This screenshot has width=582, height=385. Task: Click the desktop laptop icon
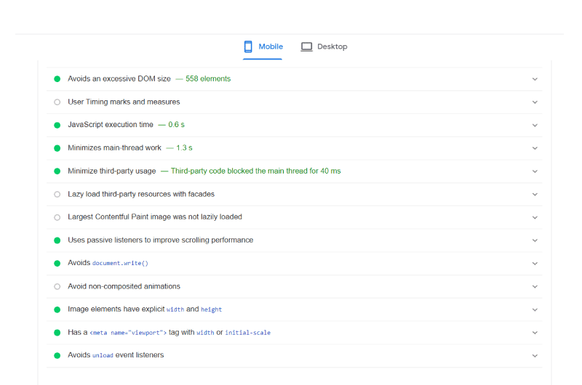(x=306, y=46)
